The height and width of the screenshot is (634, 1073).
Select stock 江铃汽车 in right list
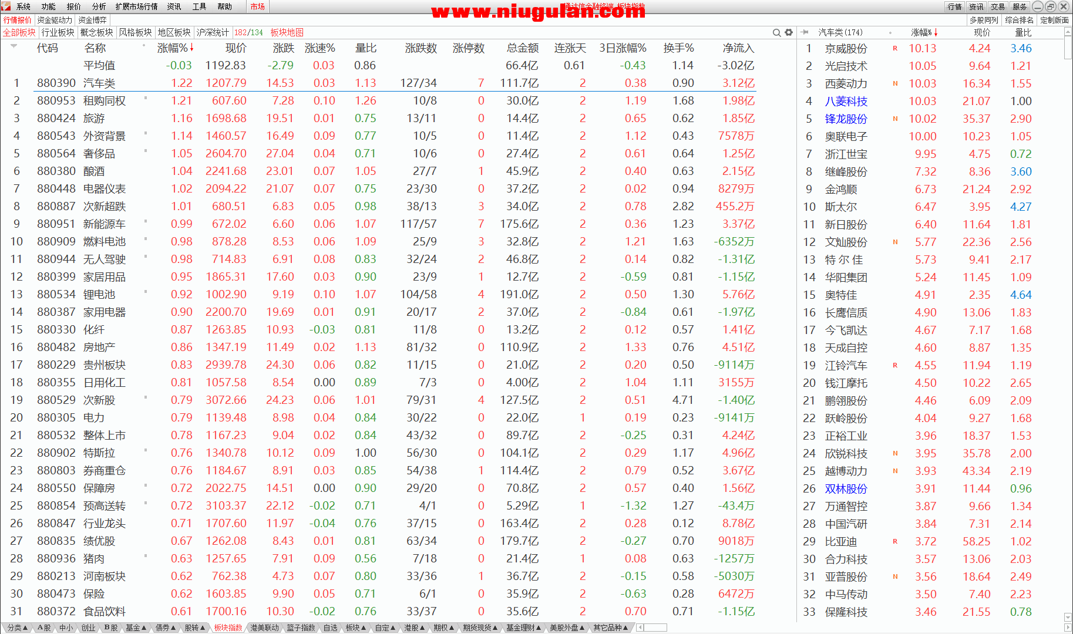[846, 365]
